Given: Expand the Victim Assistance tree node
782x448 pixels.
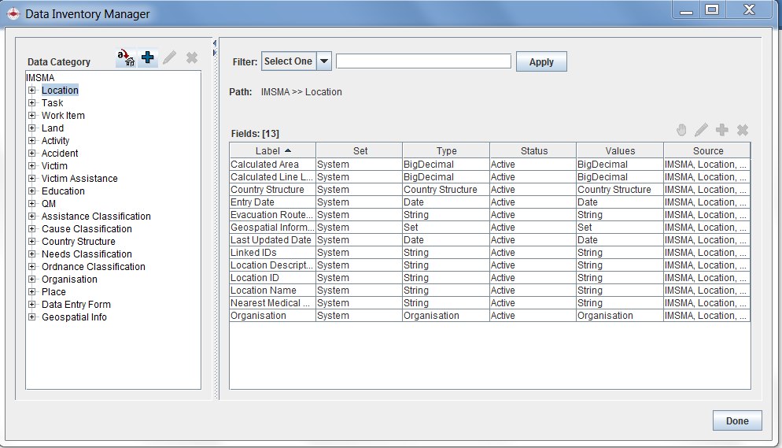Looking at the screenshot, I should coord(32,179).
